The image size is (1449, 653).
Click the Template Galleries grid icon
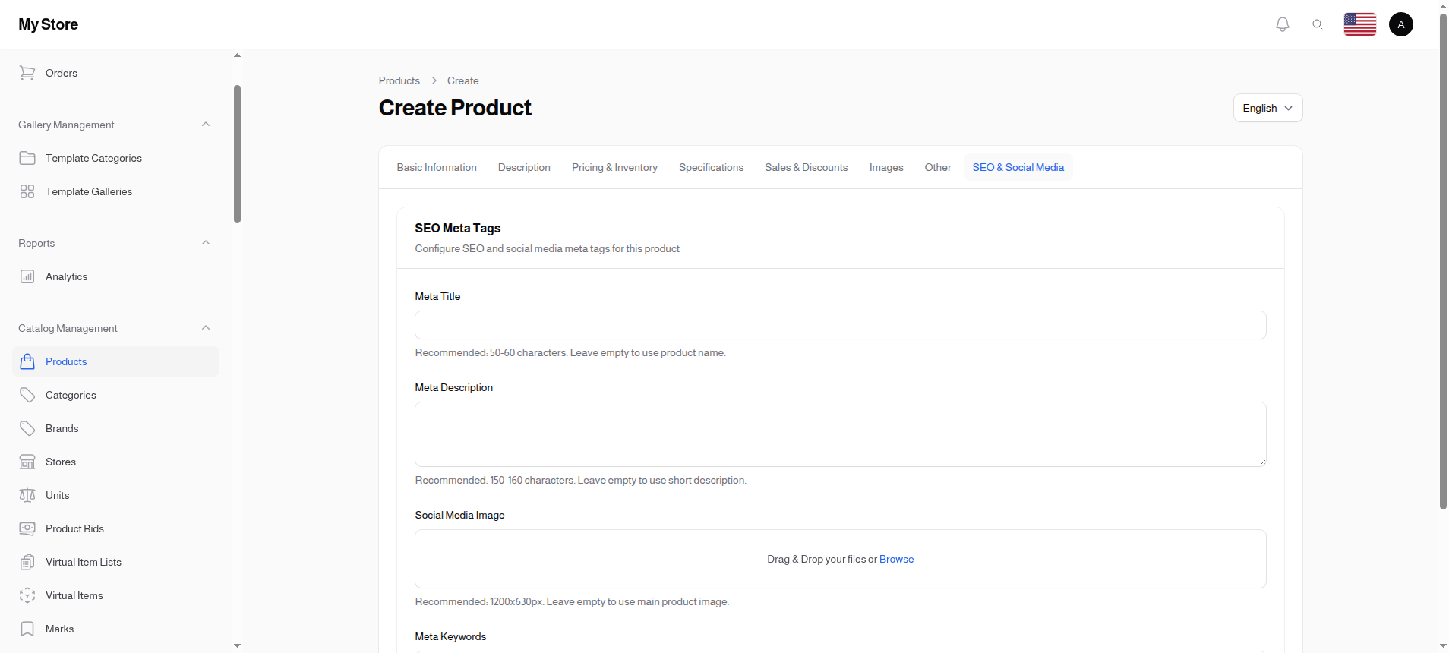pyautogui.click(x=27, y=191)
